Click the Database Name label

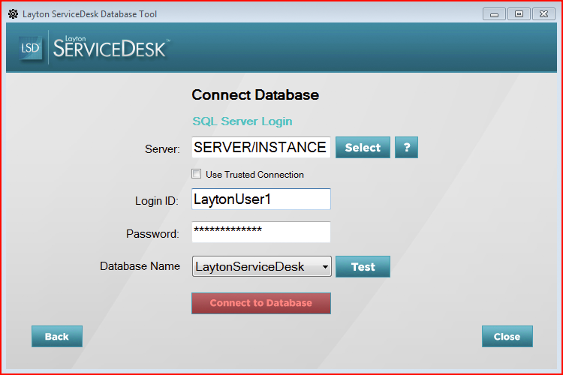pos(140,266)
